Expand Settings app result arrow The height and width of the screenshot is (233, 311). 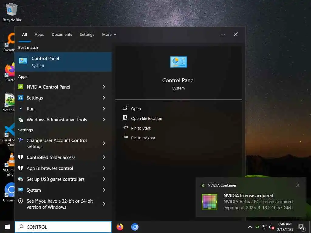104,98
